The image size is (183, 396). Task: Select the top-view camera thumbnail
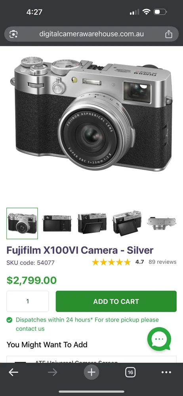(162, 223)
